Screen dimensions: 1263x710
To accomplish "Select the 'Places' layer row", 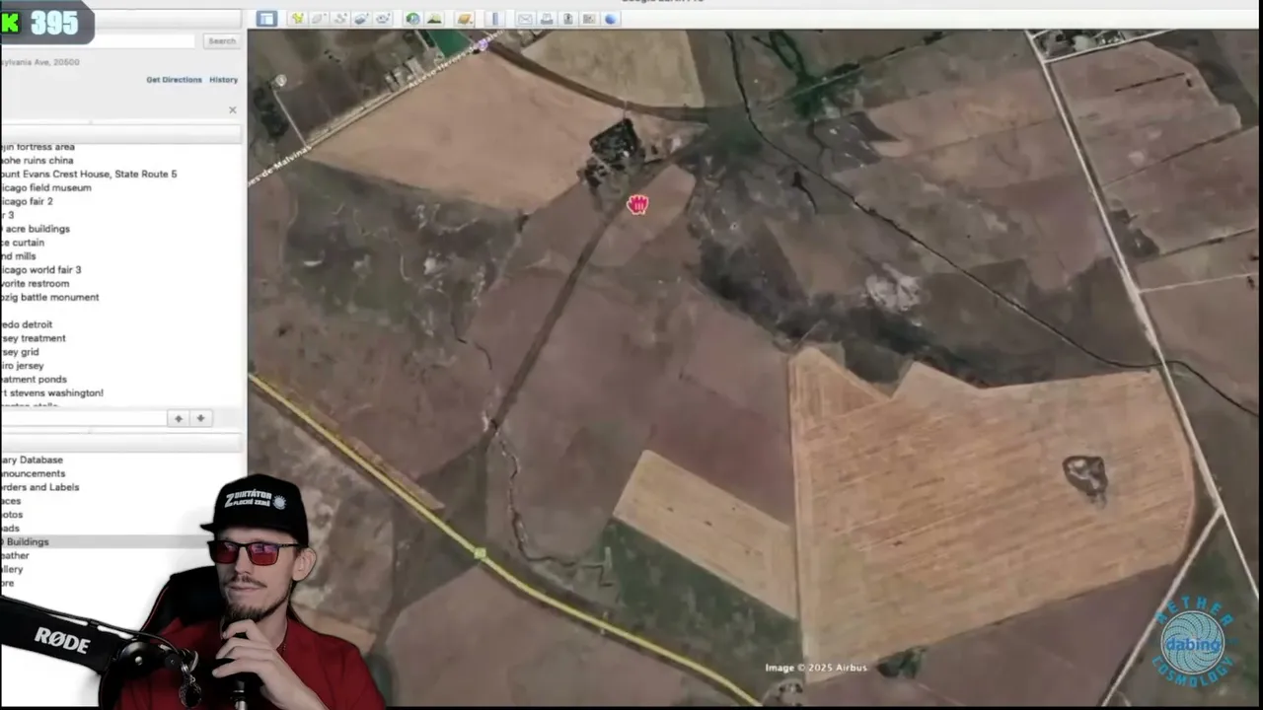I will coord(11,501).
